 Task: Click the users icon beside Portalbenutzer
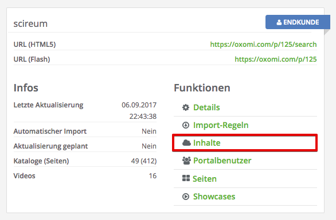tap(186, 161)
